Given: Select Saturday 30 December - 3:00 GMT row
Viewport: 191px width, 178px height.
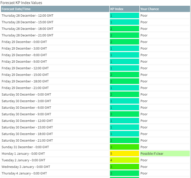Looking at the screenshot, I should [95, 101].
